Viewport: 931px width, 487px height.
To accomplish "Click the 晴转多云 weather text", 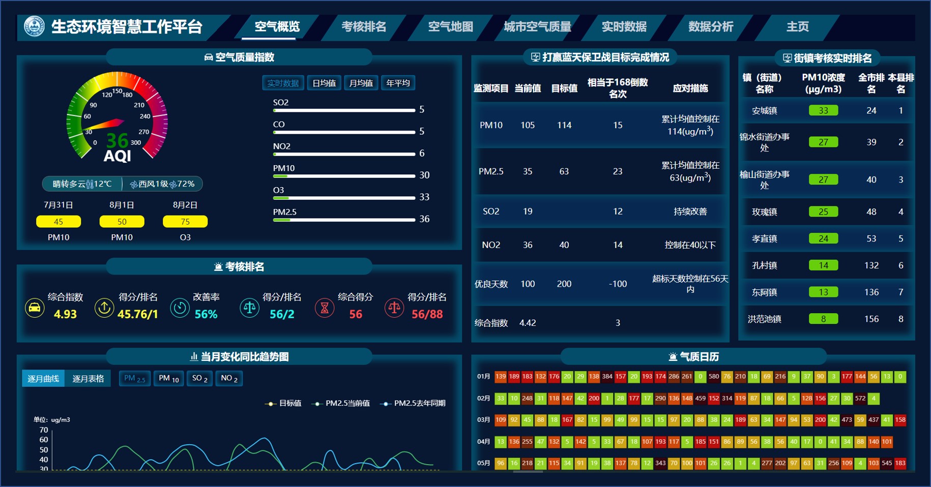I will 69,184.
